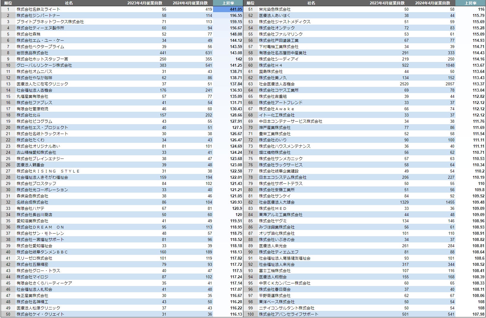Click the 後正産業株式会社 cell

tap(32, 295)
